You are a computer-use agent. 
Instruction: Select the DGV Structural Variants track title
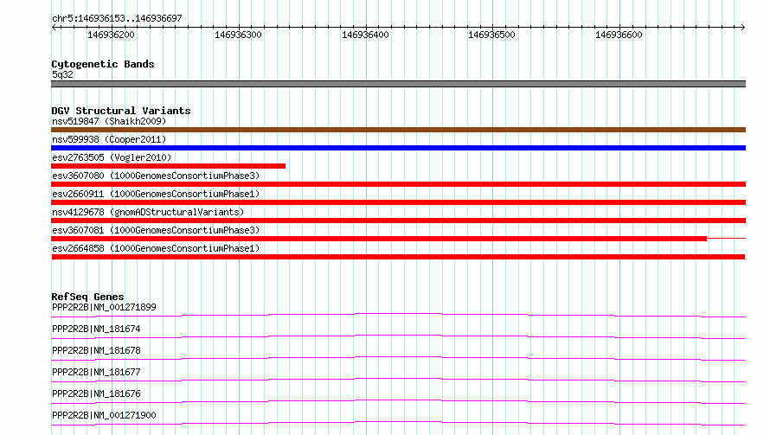click(x=121, y=111)
